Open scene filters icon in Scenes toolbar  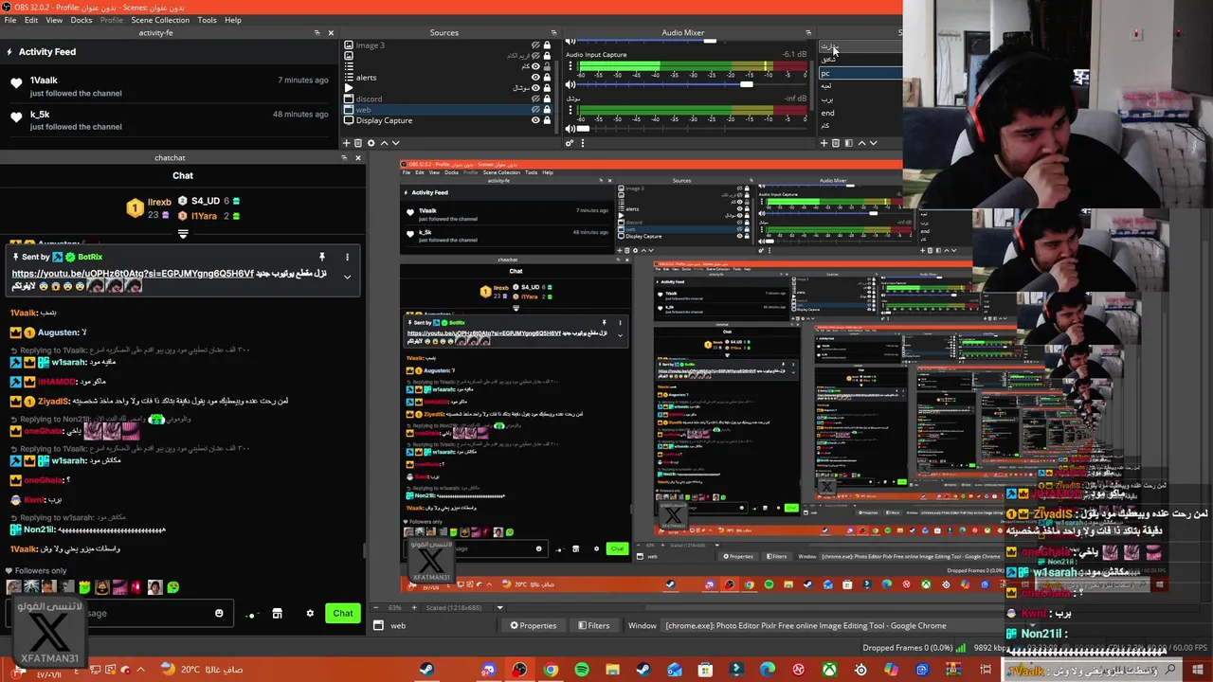pyautogui.click(x=848, y=143)
